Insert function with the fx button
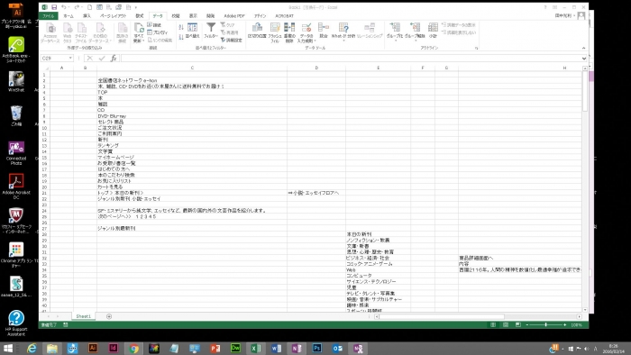Viewport: 631px width, 355px height. pos(114,59)
